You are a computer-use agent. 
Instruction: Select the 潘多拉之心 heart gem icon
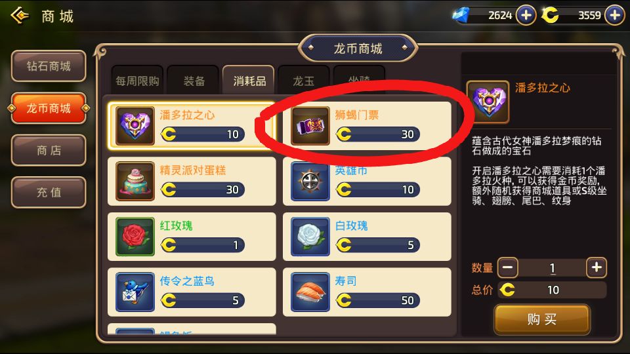tap(135, 126)
